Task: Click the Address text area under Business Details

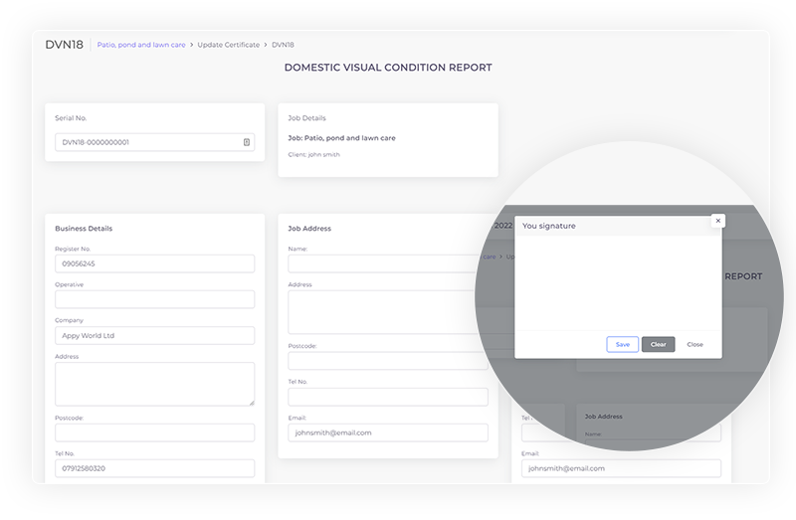Action: pyautogui.click(x=154, y=383)
